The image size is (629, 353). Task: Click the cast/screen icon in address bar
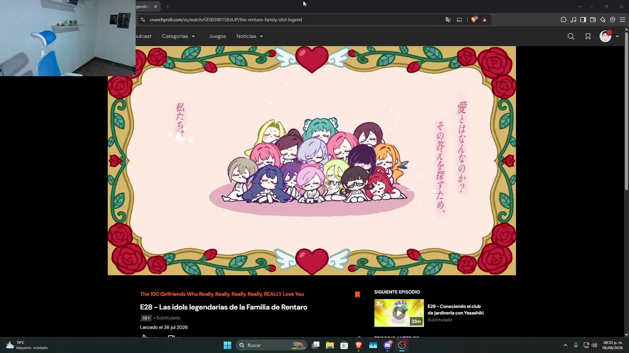coord(459,20)
